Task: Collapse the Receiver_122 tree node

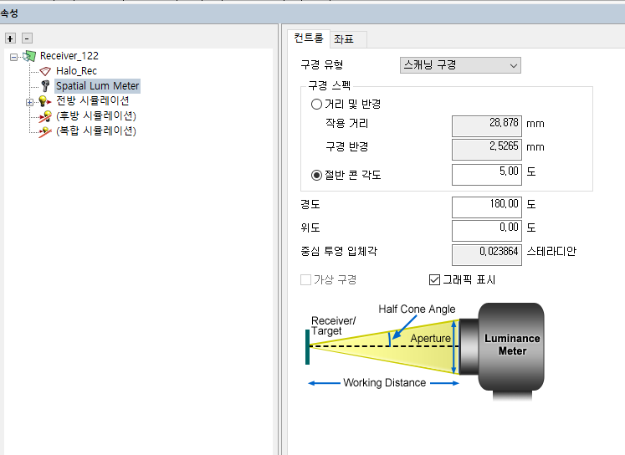Action: click(x=13, y=58)
